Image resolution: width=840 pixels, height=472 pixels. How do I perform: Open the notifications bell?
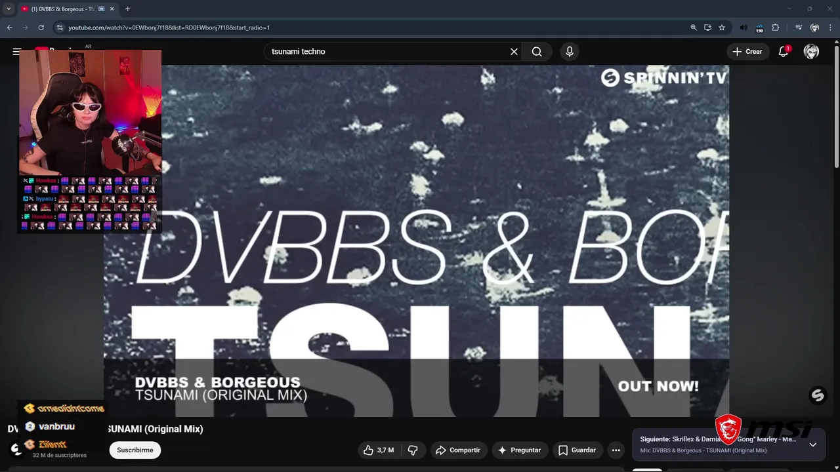(783, 52)
